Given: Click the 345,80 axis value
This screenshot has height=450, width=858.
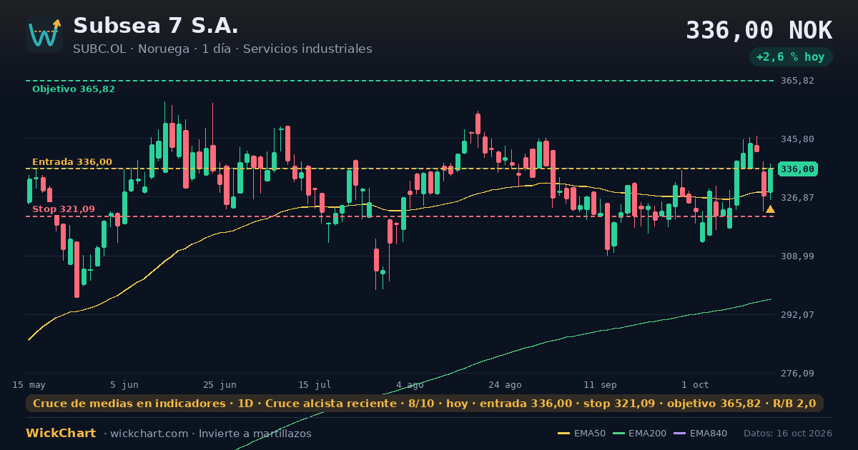Looking at the screenshot, I should [x=797, y=139].
